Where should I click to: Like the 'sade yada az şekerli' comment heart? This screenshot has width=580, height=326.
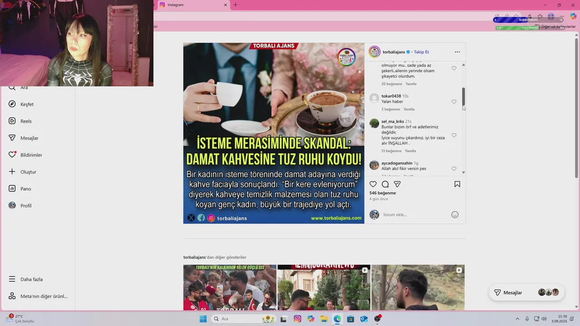click(x=454, y=68)
